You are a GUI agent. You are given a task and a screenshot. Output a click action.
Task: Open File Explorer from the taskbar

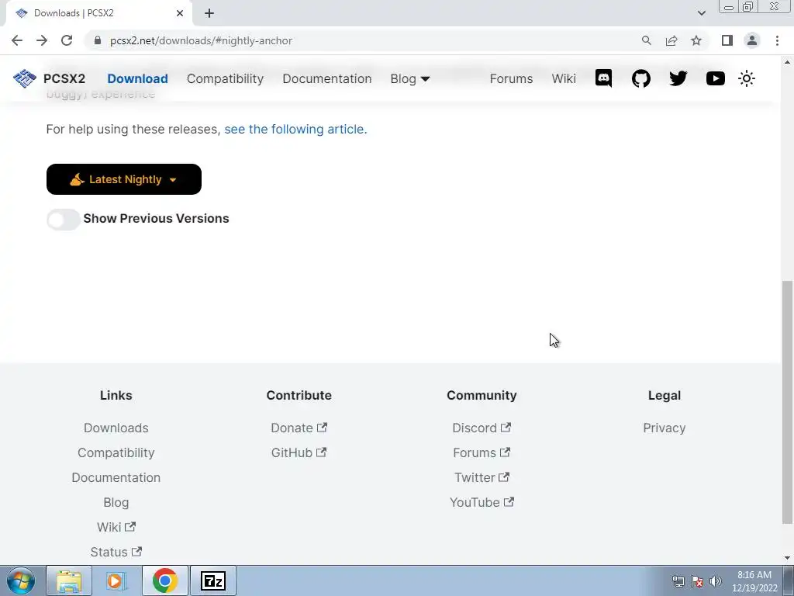click(x=69, y=580)
